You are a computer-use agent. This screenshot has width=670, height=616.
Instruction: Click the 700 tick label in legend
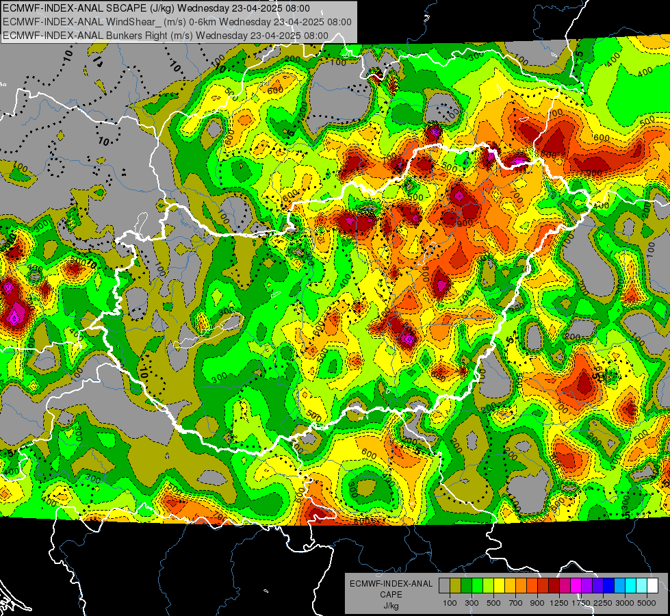[516, 603]
